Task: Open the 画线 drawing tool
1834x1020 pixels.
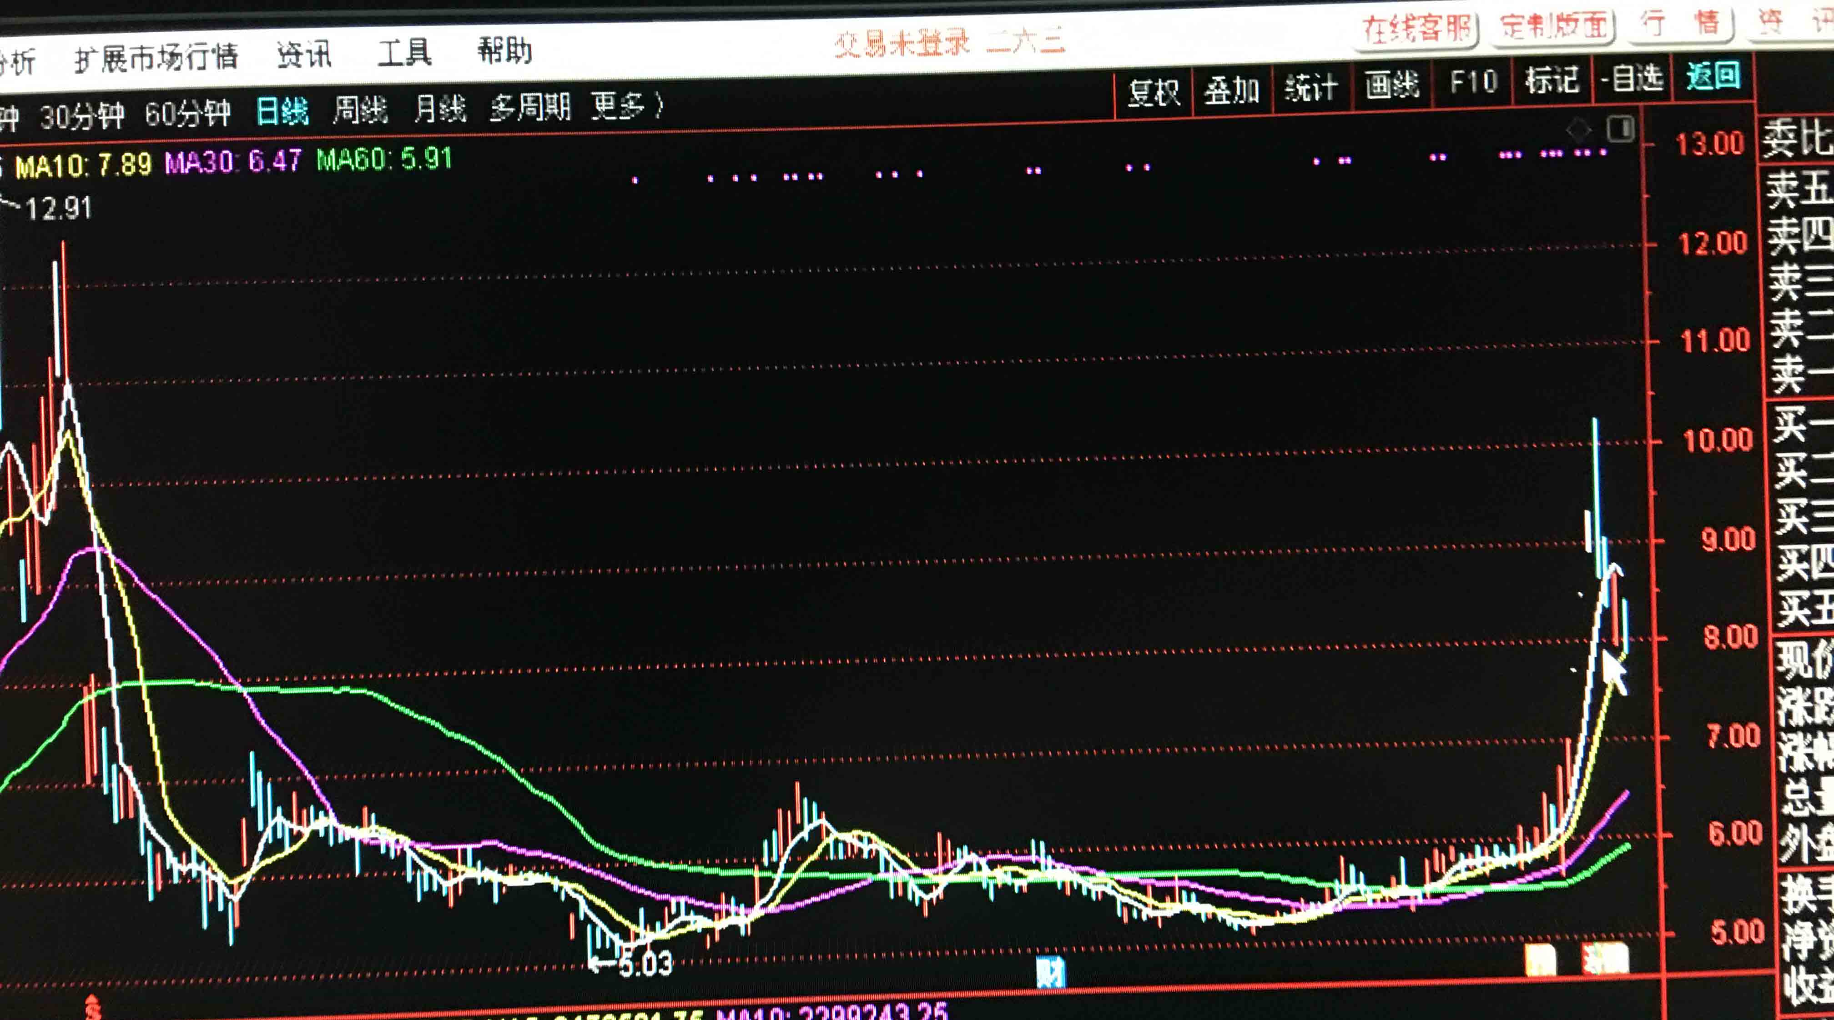Action: (1392, 85)
